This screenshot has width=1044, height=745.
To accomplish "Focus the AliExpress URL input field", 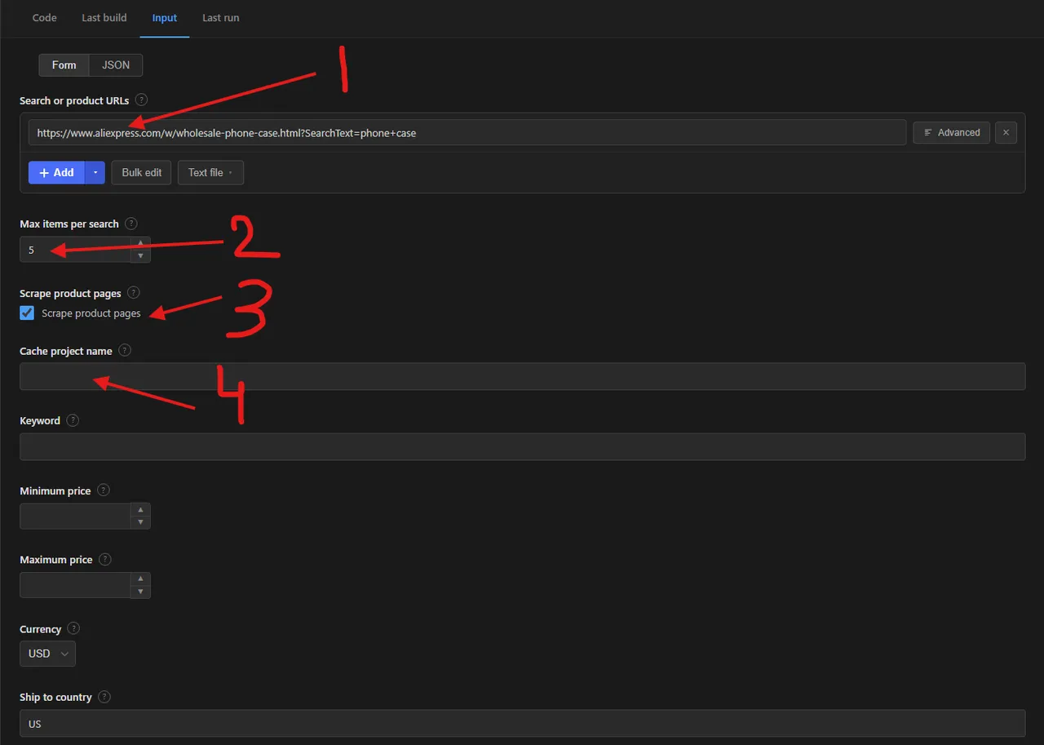I will point(467,133).
